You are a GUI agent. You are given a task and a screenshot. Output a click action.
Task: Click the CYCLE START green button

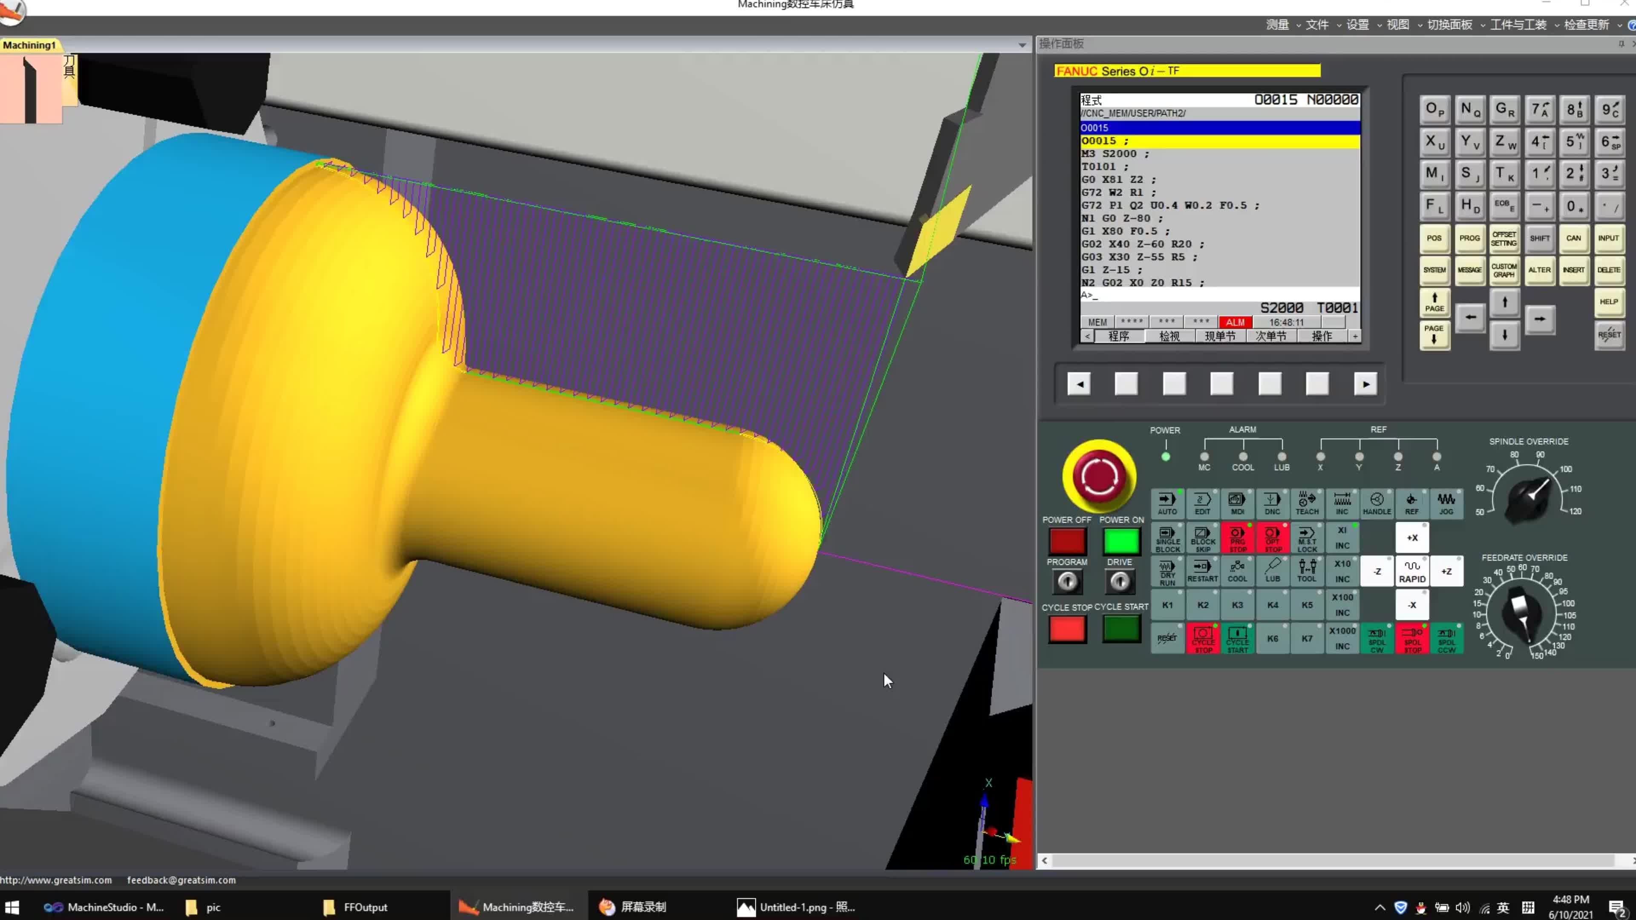1120,629
